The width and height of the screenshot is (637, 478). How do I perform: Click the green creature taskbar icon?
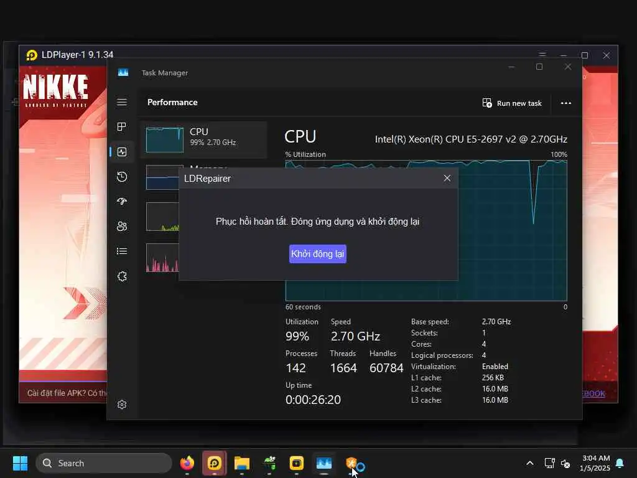click(269, 463)
